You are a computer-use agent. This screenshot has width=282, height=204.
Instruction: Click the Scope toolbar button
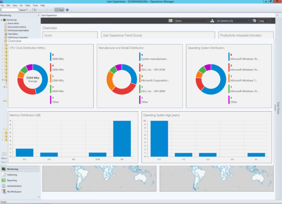pos(38,10)
